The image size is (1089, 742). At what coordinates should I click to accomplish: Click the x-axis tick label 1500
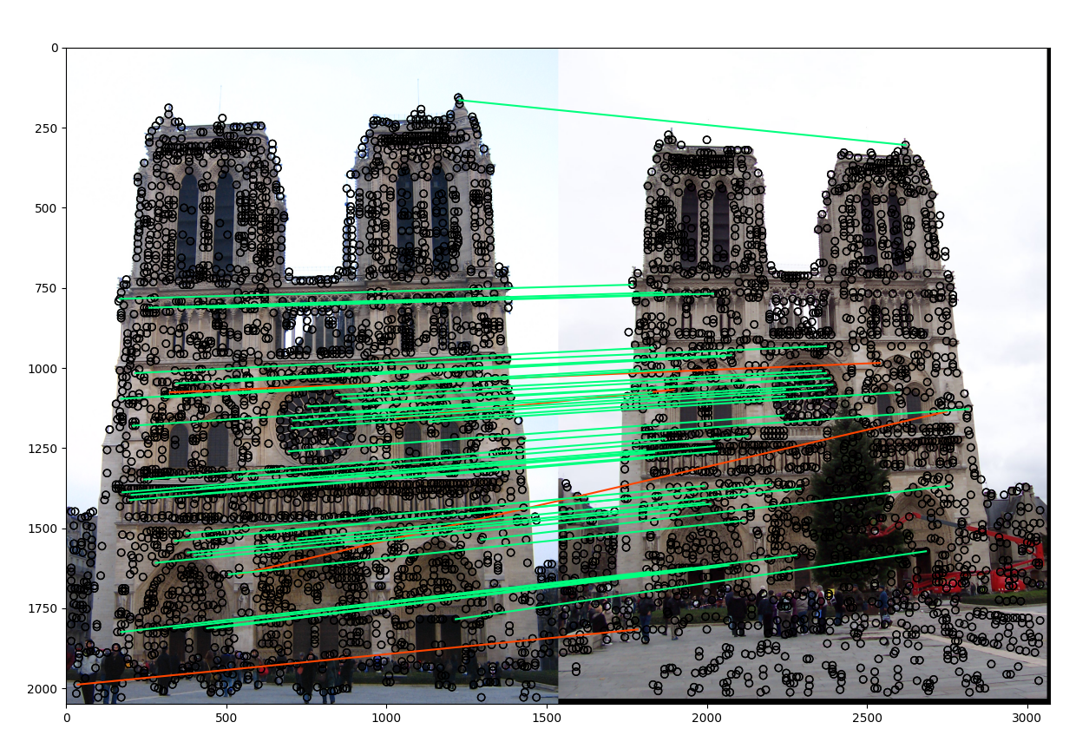[546, 718]
